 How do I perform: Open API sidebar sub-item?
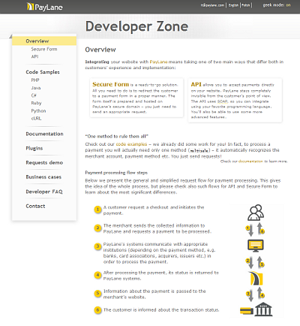[x=34, y=56]
